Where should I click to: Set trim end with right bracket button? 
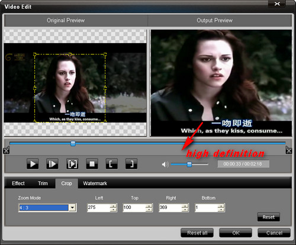pos(131,164)
